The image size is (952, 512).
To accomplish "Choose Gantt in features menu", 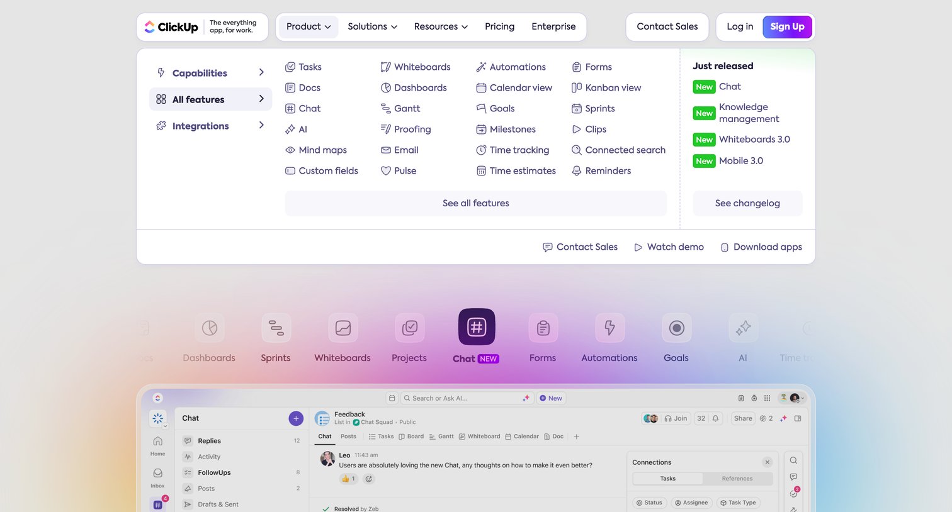I will [x=400, y=108].
